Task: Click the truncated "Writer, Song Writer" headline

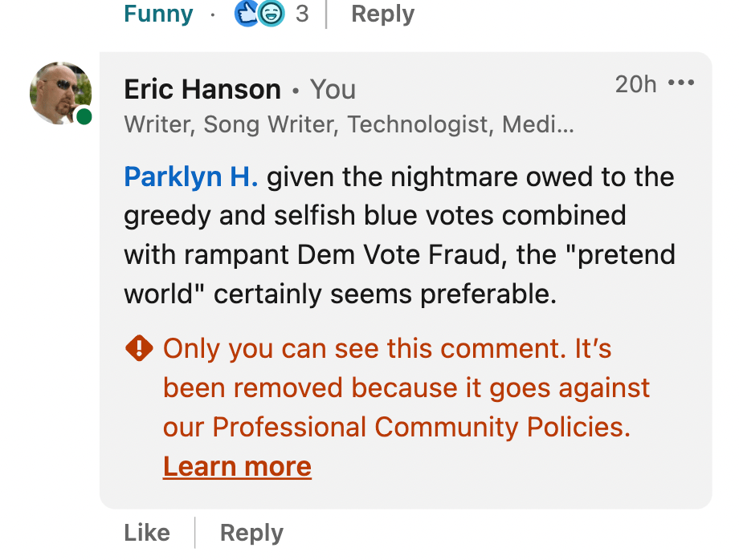Action: tap(349, 125)
